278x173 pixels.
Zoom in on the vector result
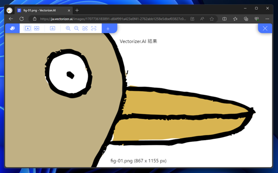pos(68,28)
